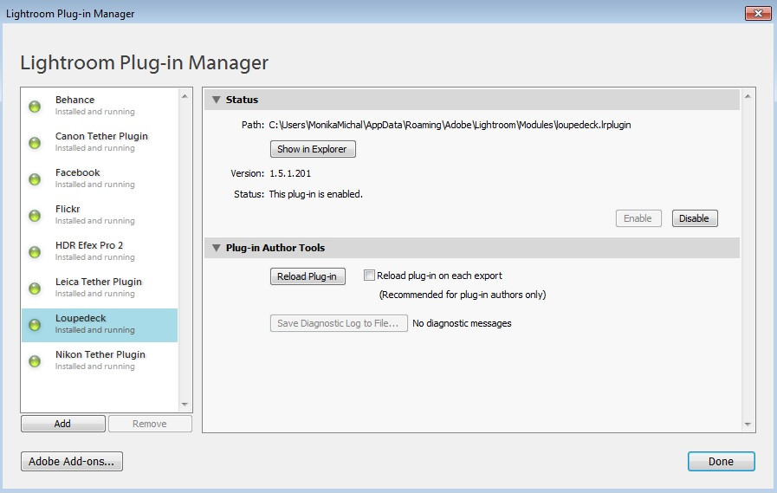The image size is (777, 493).
Task: Enable Reload plug-in on each export checkbox
Action: point(369,276)
